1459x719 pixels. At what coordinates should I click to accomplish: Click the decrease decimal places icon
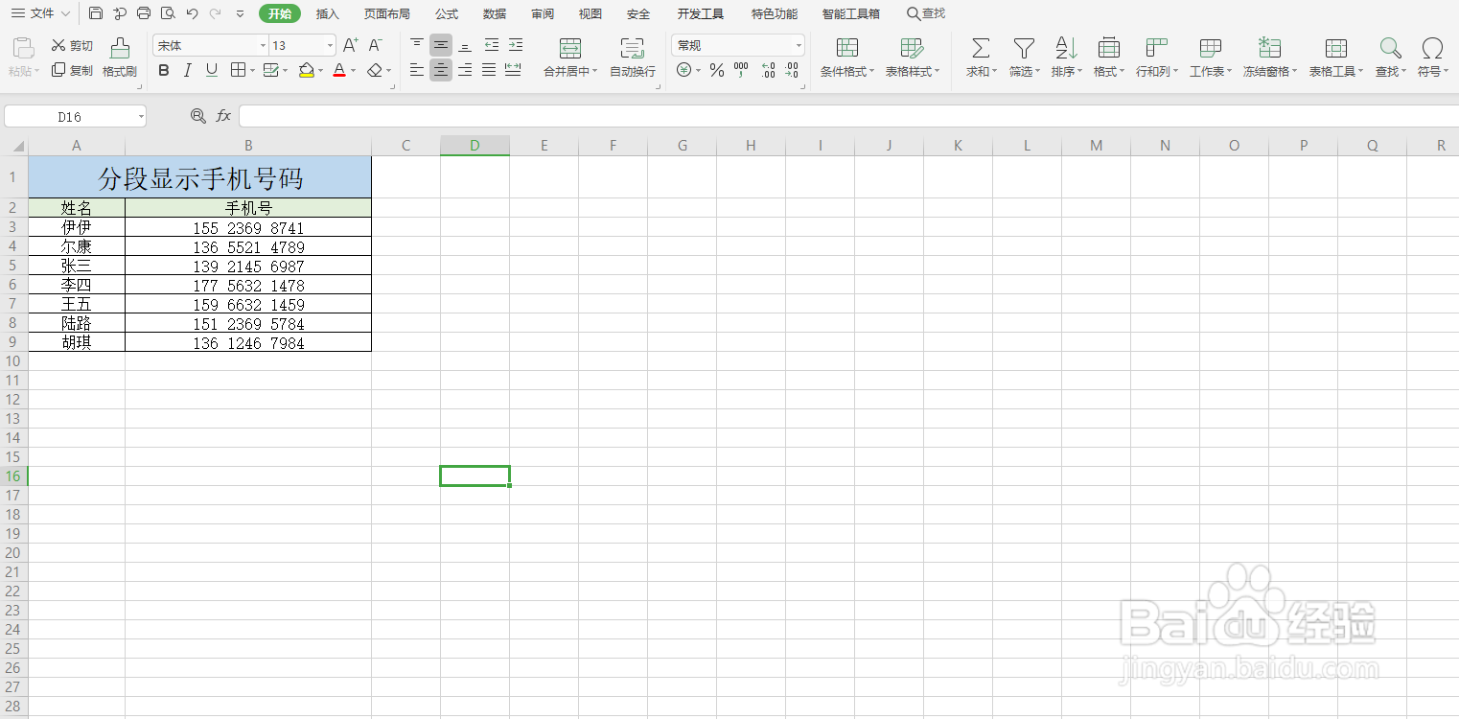click(791, 70)
